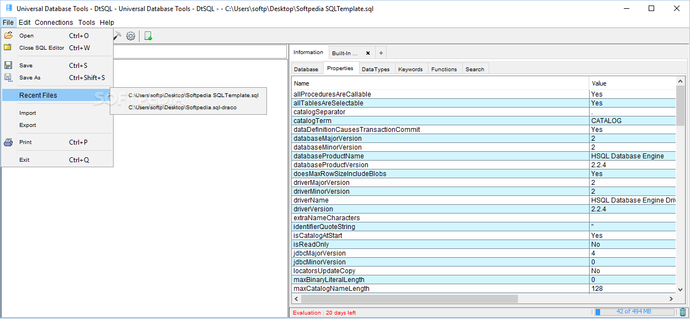Open the Tools menu

click(x=87, y=23)
